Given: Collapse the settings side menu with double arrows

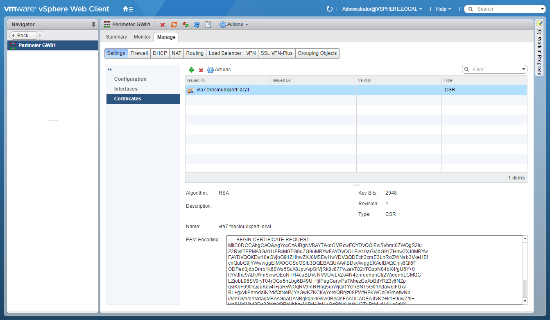Looking at the screenshot, I should 110,70.
